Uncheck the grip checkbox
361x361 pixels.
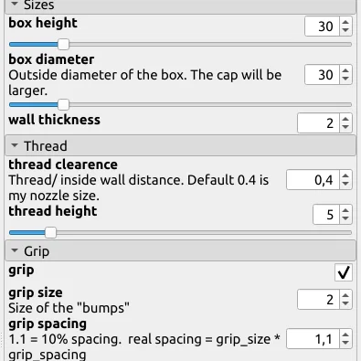344,272
